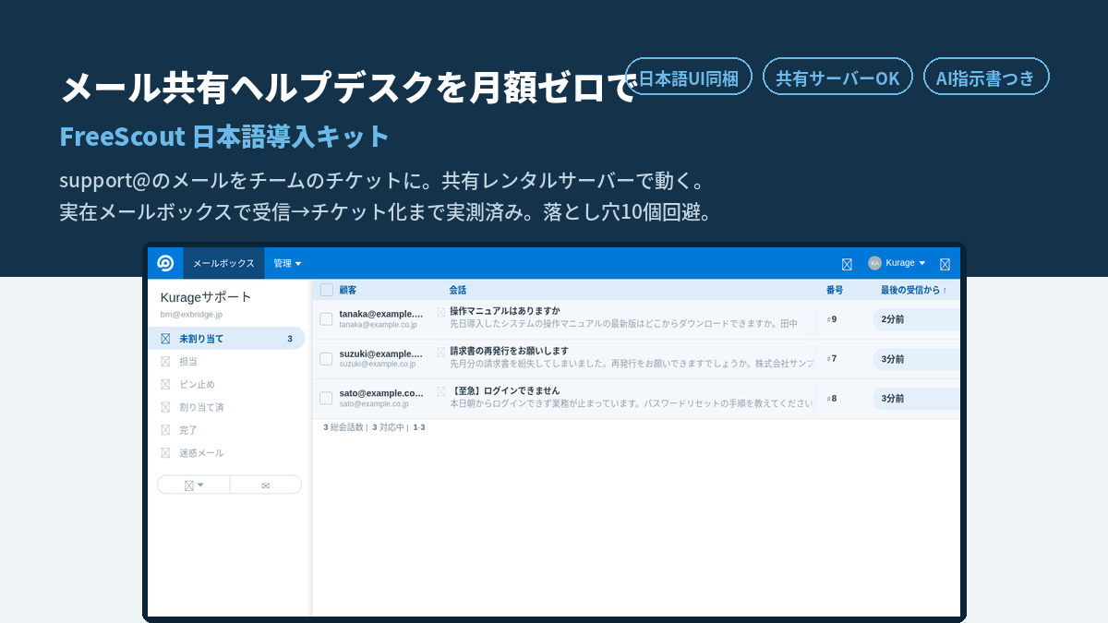Check the tanaka@example conversation checkbox

(x=326, y=319)
